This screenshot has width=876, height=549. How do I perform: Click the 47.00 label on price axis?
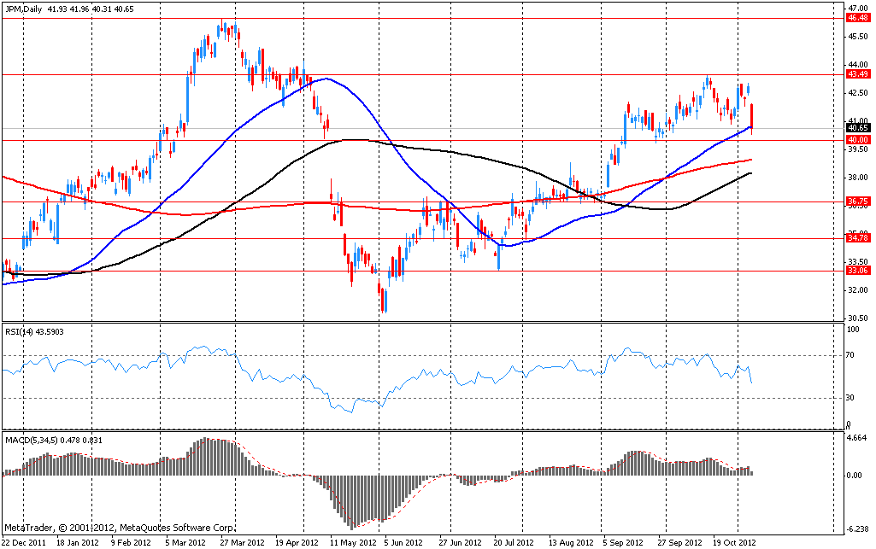tap(856, 7)
